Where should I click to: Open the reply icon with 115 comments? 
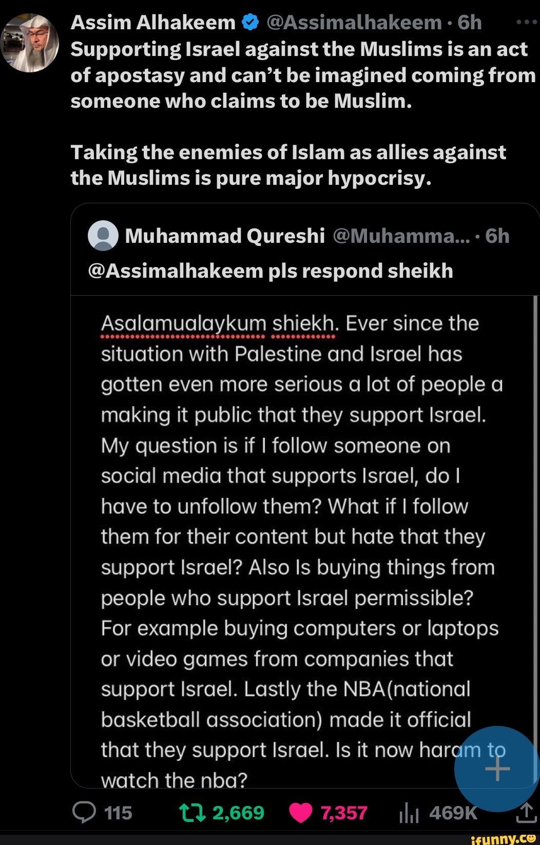[x=84, y=813]
